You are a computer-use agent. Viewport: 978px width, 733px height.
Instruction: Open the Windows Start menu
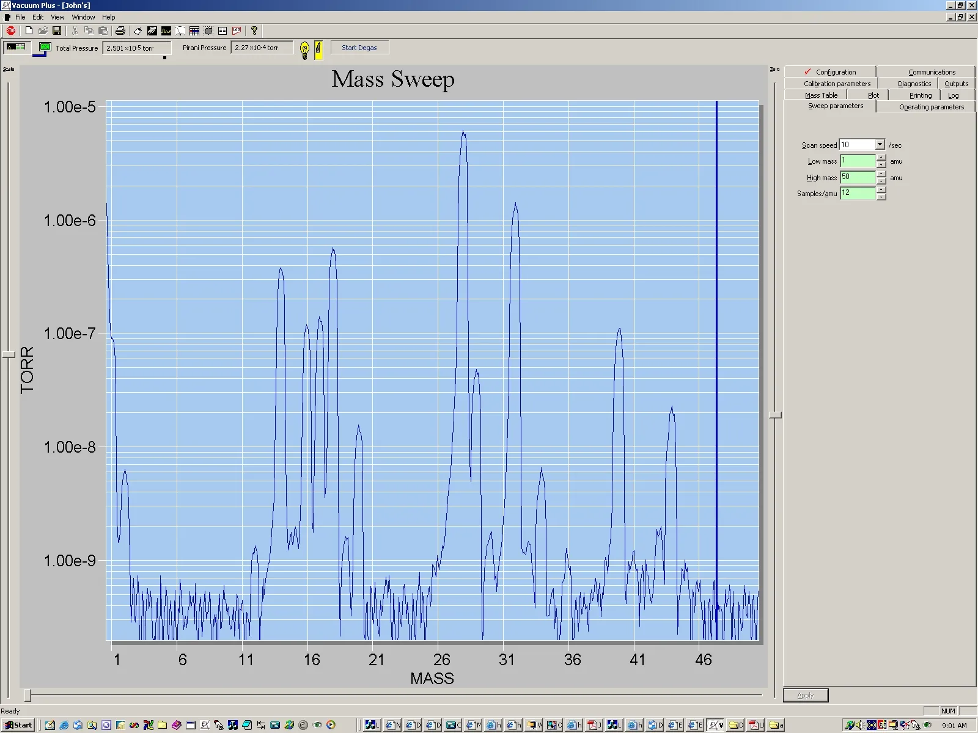click(x=19, y=725)
